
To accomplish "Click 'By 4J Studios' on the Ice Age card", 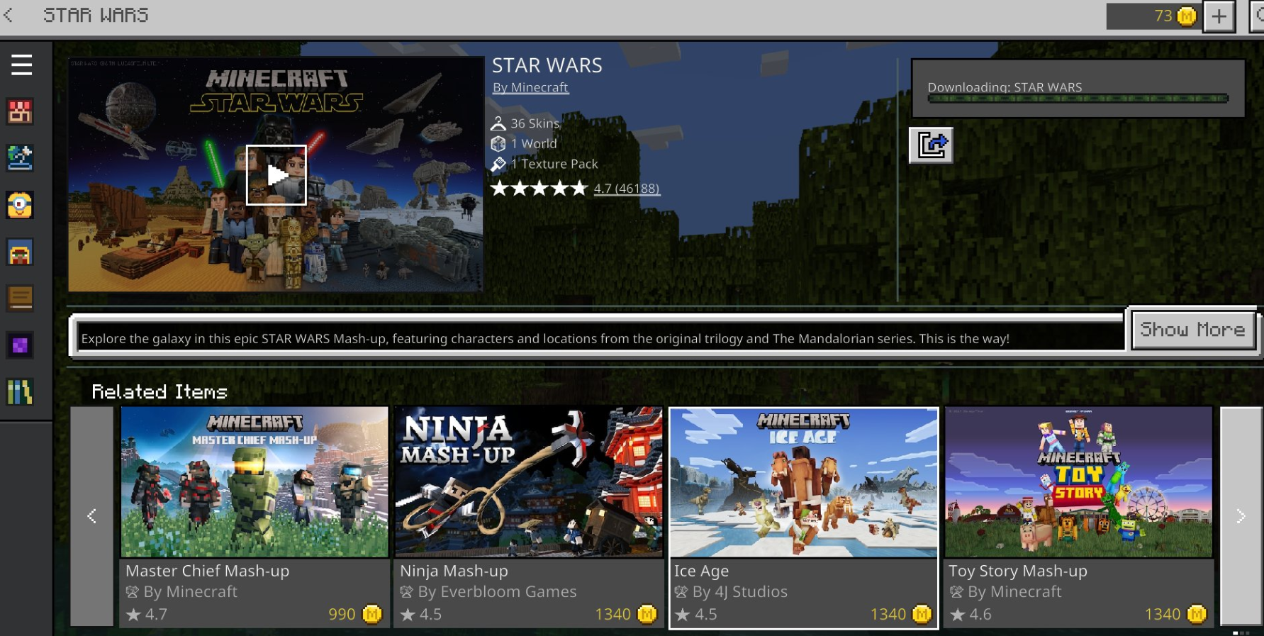I will pos(740,592).
